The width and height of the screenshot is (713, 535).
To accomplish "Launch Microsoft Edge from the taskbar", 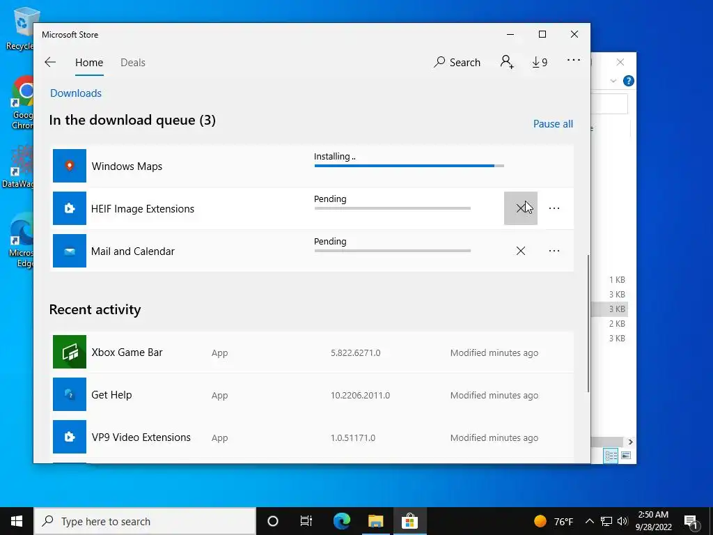I will [342, 521].
